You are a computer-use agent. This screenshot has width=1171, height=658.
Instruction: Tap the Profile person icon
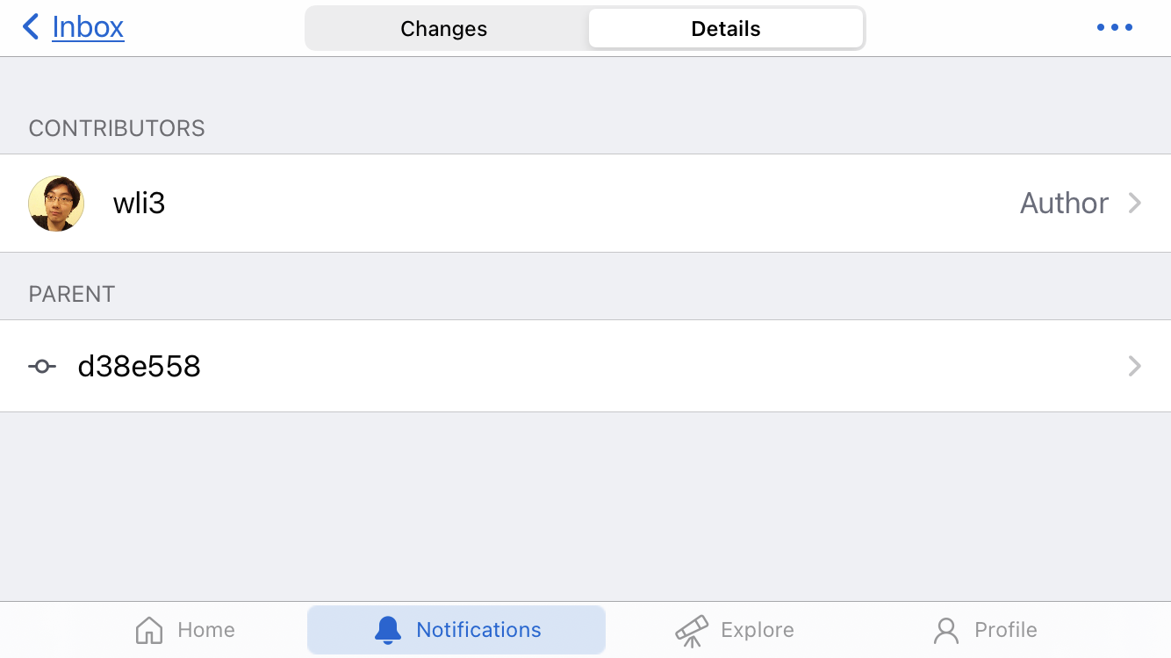click(945, 629)
